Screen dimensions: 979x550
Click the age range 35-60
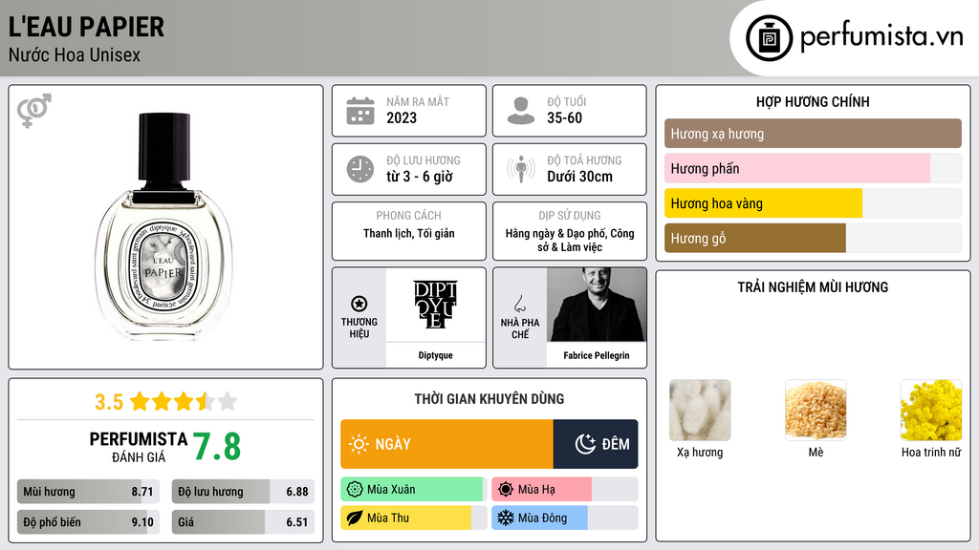point(564,117)
